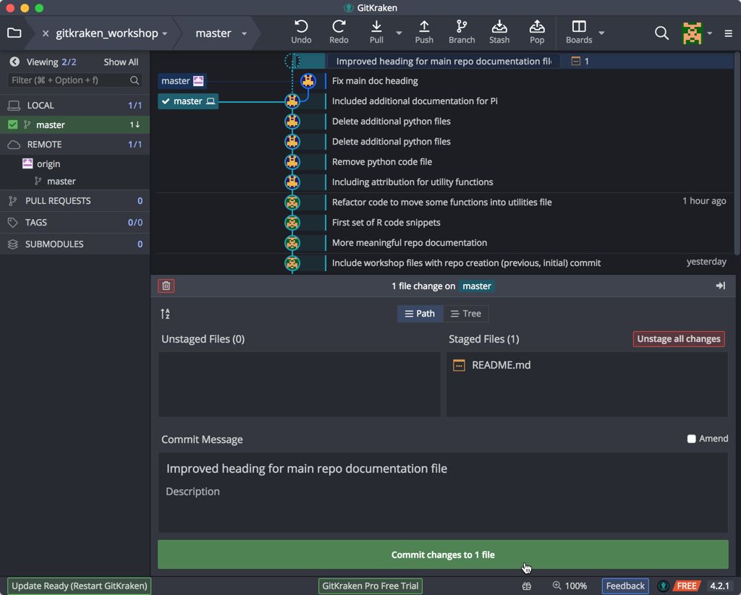Expand the TAGS section

[75, 223]
